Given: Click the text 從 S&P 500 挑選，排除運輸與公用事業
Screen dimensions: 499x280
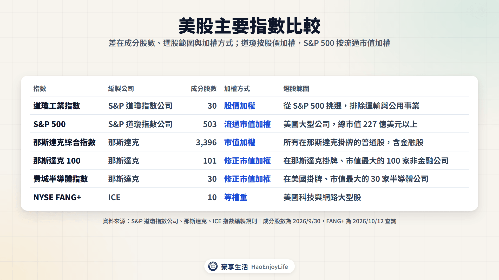Looking at the screenshot, I should coord(351,106).
